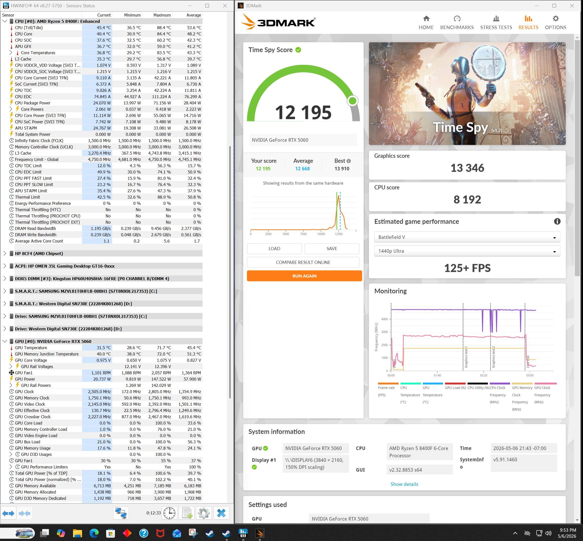This screenshot has width=583, height=541.
Task: Expand DDR5 DIMM Kingston group
Action: pos(5,279)
